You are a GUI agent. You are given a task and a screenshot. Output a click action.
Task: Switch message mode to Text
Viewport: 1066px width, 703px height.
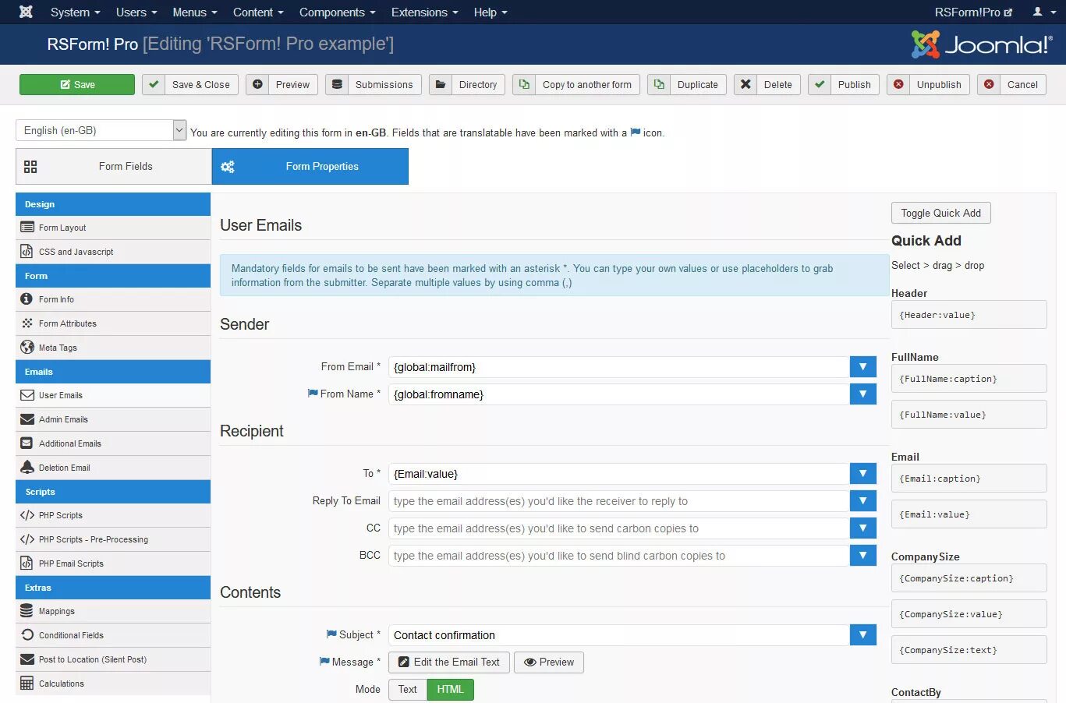pos(407,689)
